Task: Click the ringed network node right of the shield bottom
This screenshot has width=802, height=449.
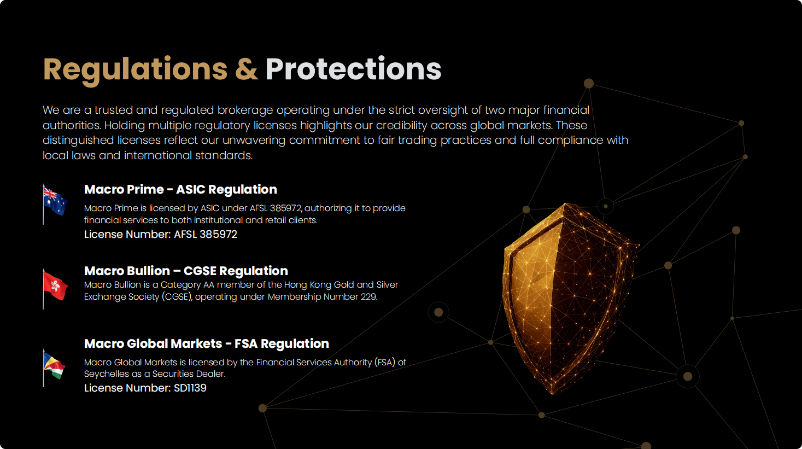Action: click(x=688, y=376)
